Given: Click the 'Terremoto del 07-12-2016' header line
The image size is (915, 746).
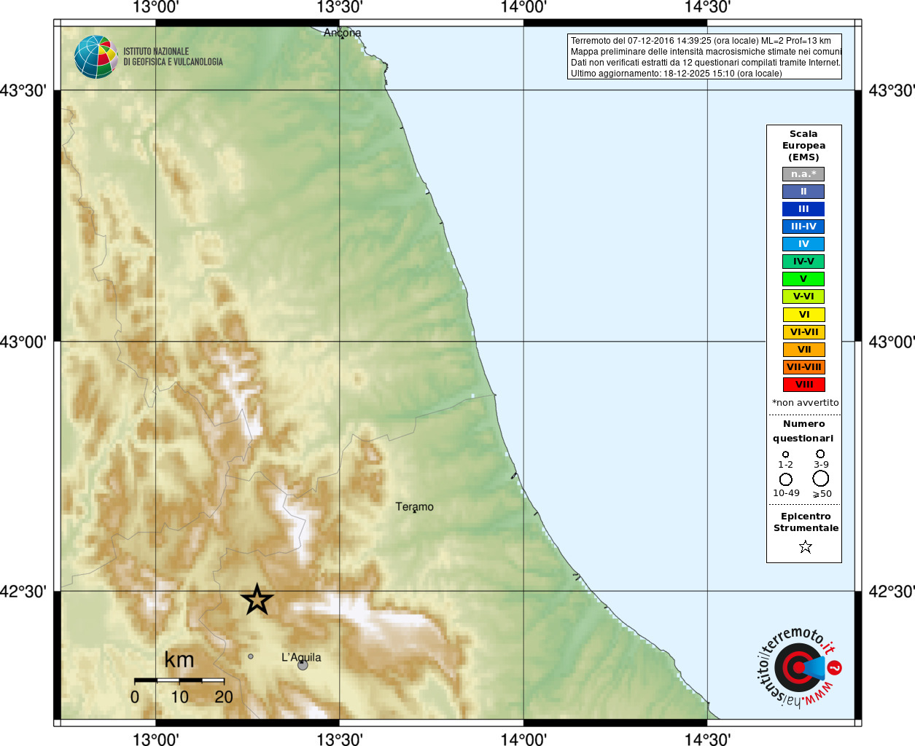Looking at the screenshot, I should pyautogui.click(x=701, y=41).
